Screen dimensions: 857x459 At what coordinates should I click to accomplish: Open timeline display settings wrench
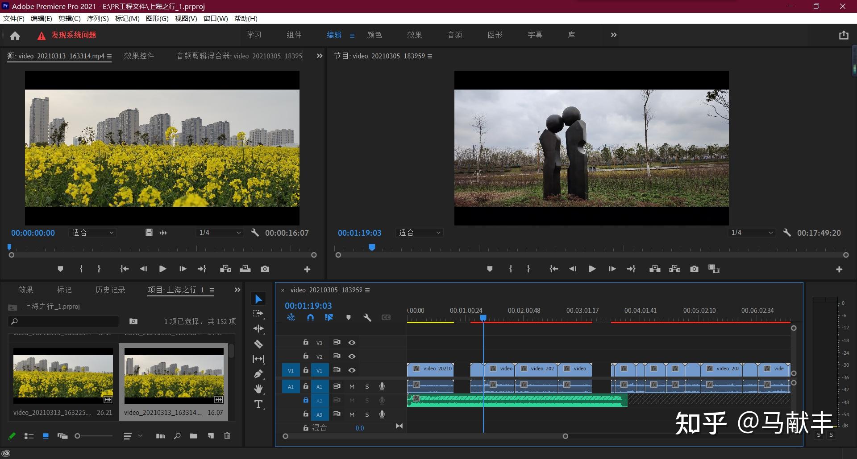pyautogui.click(x=367, y=318)
